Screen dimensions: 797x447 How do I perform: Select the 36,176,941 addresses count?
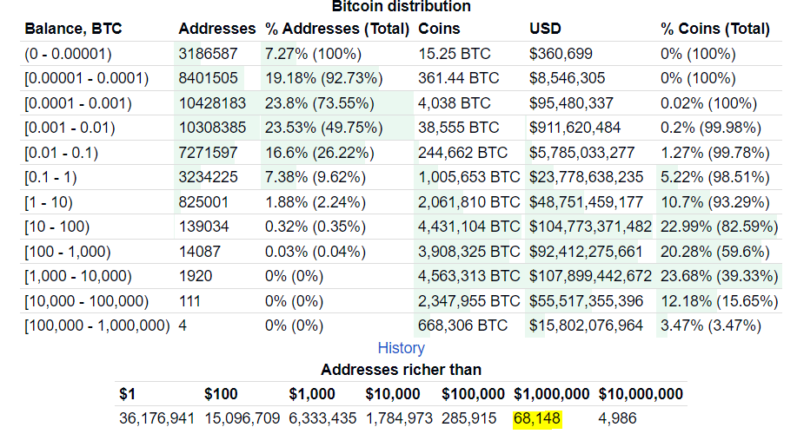pyautogui.click(x=156, y=418)
